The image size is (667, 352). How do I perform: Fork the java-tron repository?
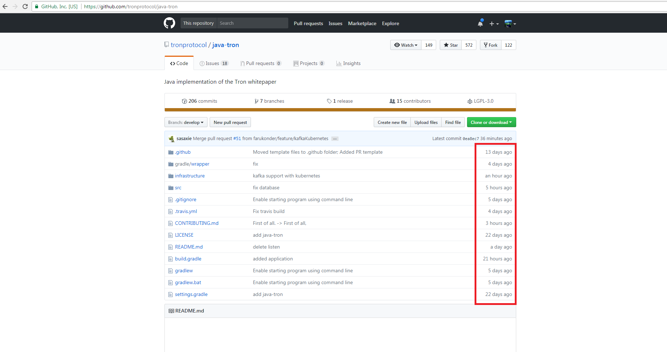490,45
